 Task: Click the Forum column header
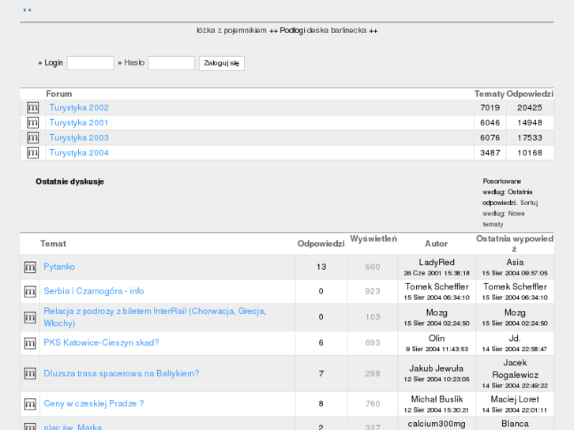[x=59, y=94]
